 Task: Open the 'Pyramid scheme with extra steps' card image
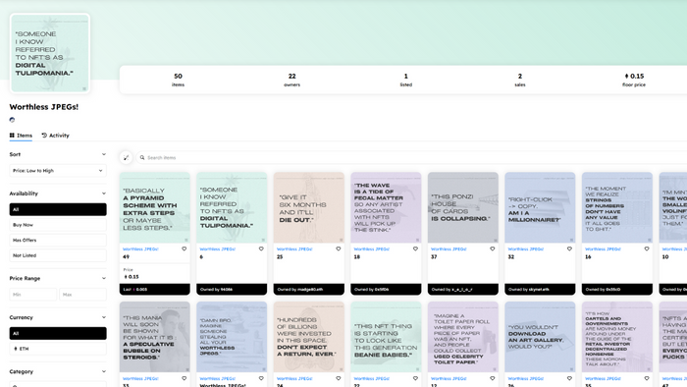pyautogui.click(x=155, y=208)
